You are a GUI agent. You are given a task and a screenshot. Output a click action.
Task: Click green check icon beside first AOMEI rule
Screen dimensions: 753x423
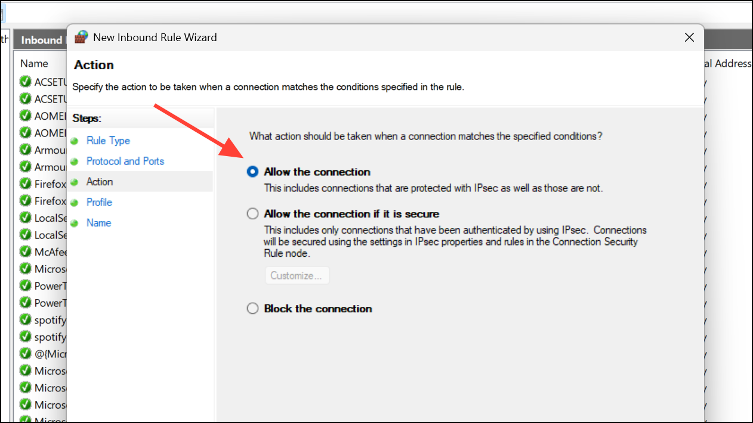26,116
